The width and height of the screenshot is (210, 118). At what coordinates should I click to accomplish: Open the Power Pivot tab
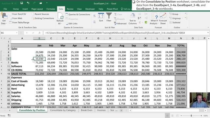click(112, 9)
